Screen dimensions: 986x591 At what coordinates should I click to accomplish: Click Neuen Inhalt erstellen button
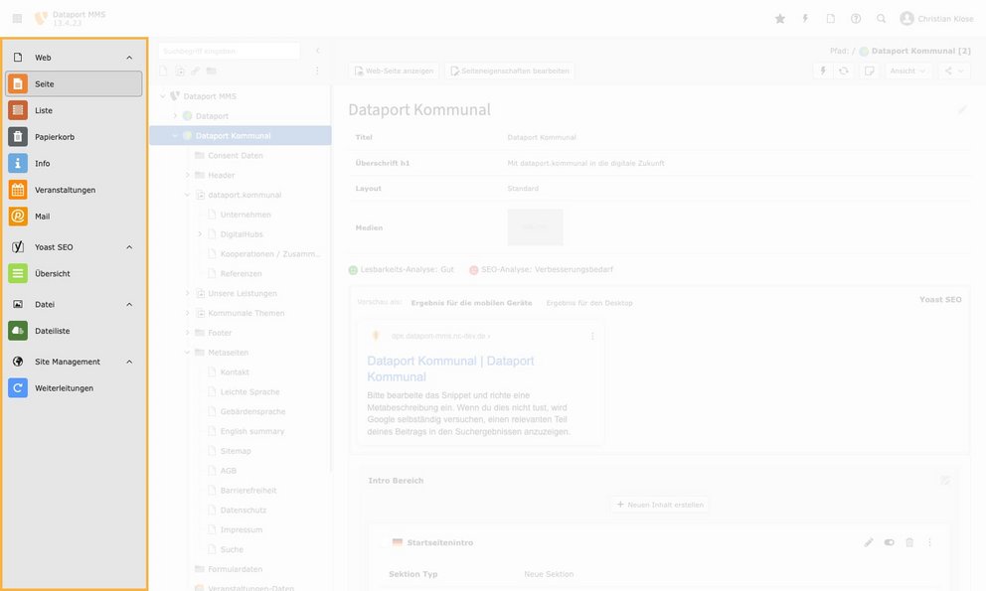click(659, 505)
